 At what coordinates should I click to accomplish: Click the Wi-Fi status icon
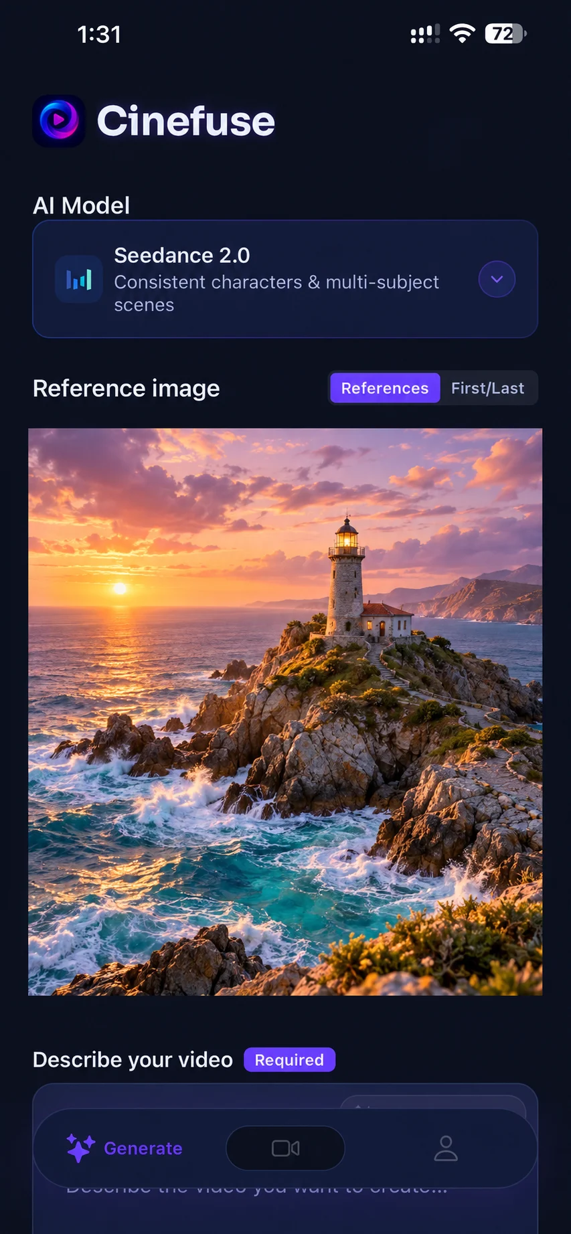click(462, 33)
